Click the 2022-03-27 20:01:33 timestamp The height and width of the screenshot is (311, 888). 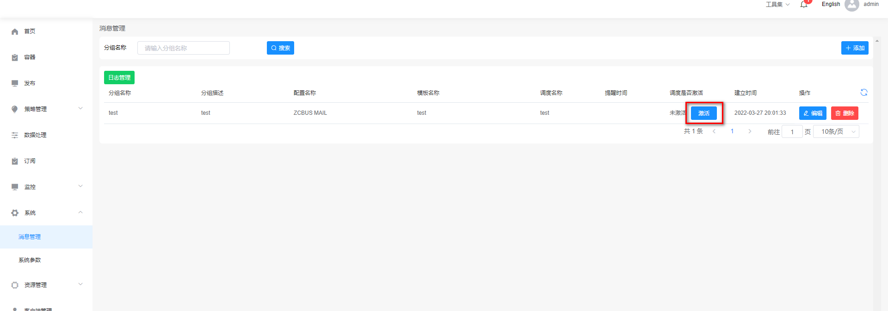tap(760, 113)
